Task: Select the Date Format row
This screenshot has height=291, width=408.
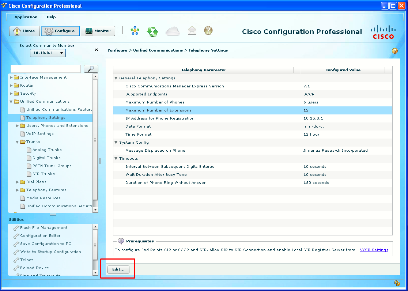Action: coord(253,126)
